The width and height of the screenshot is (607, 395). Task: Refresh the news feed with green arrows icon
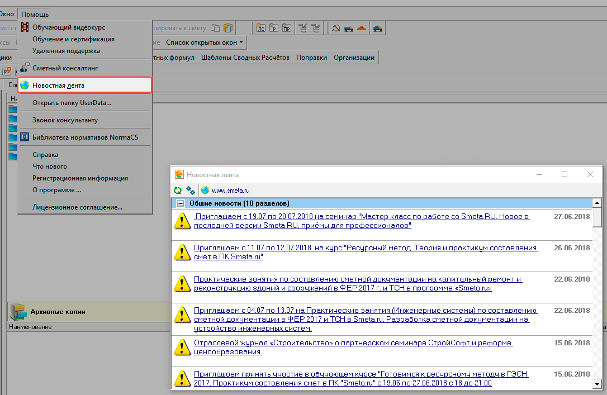click(x=178, y=191)
